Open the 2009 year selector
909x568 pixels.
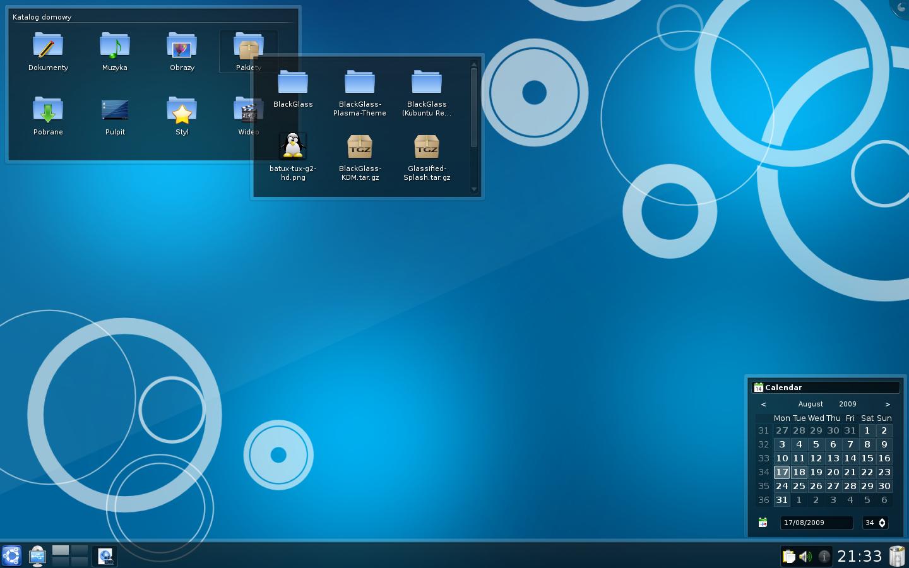coord(848,404)
